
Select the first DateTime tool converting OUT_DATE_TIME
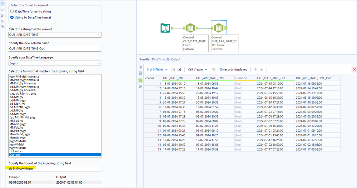point(190,28)
